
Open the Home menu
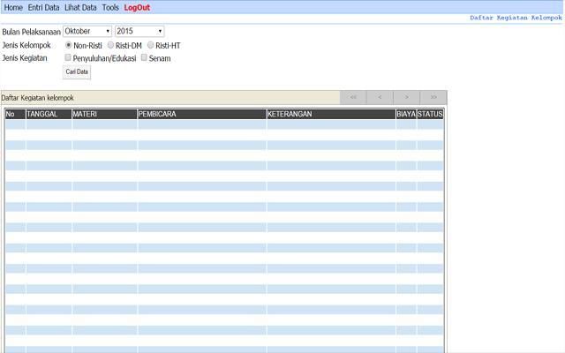tap(13, 7)
